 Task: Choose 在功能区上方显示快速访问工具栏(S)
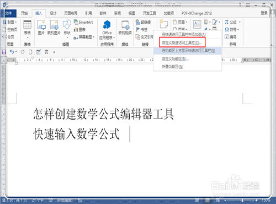[x=188, y=51]
